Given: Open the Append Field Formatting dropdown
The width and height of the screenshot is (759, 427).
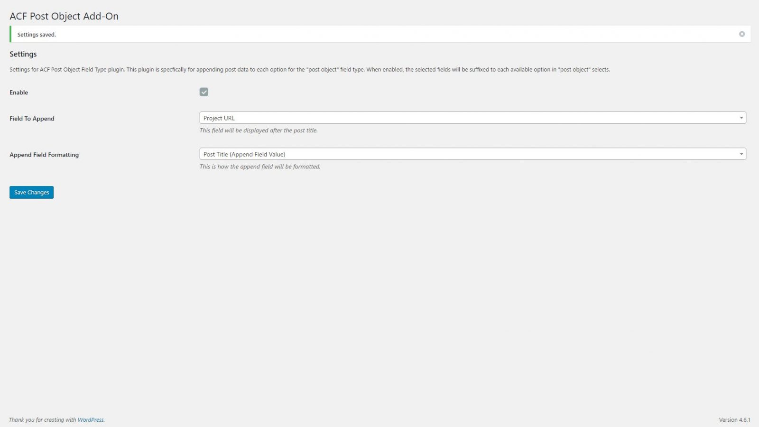Looking at the screenshot, I should (x=472, y=154).
